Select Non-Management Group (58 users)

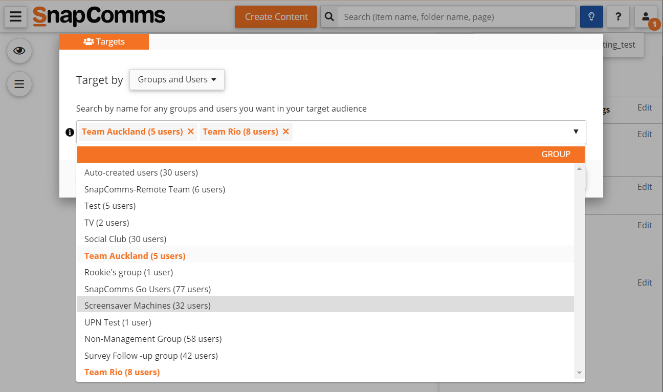pyautogui.click(x=325, y=339)
